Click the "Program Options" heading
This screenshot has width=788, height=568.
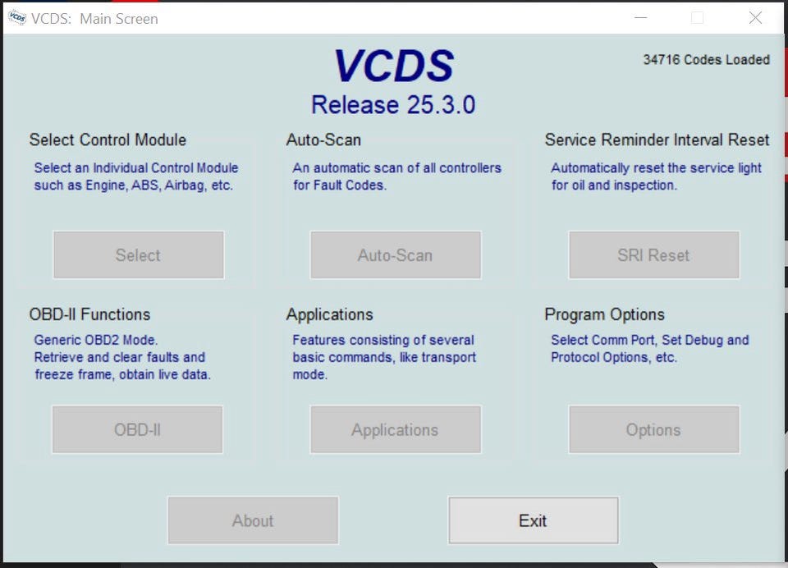(604, 315)
